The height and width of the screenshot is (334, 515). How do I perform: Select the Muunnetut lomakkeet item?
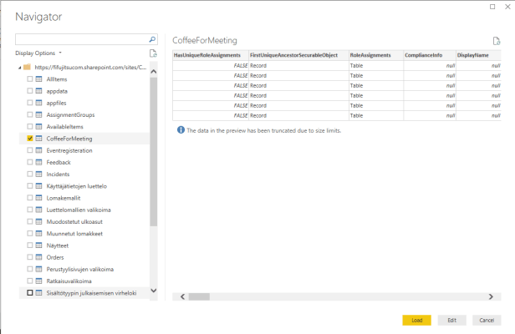tap(74, 234)
